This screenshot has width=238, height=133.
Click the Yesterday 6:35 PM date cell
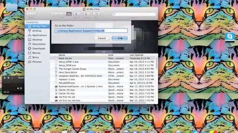(140, 58)
